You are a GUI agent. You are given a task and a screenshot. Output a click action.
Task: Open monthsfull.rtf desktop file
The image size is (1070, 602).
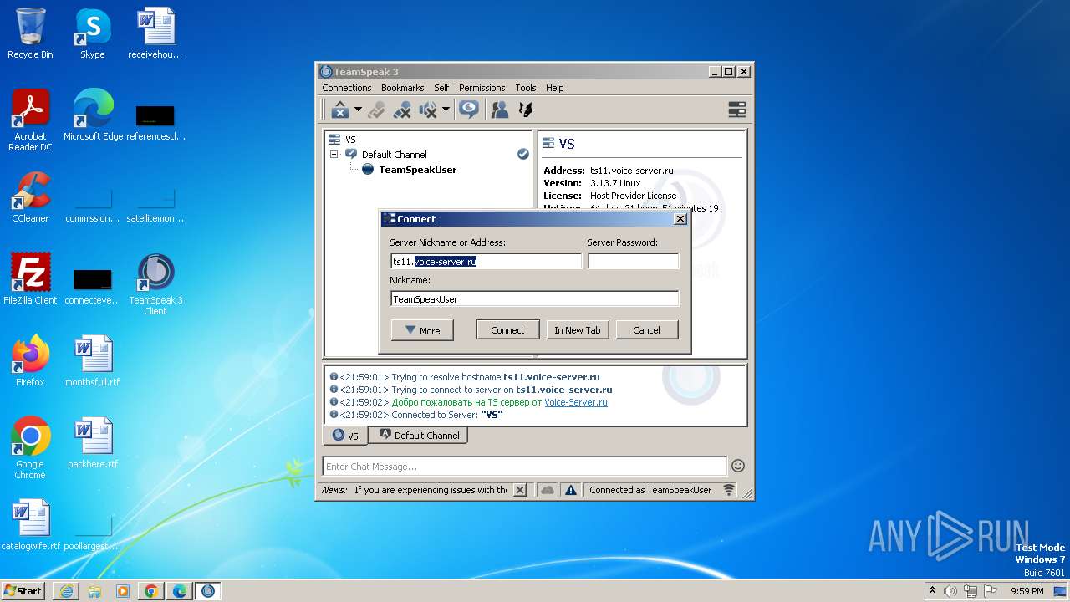click(x=93, y=361)
